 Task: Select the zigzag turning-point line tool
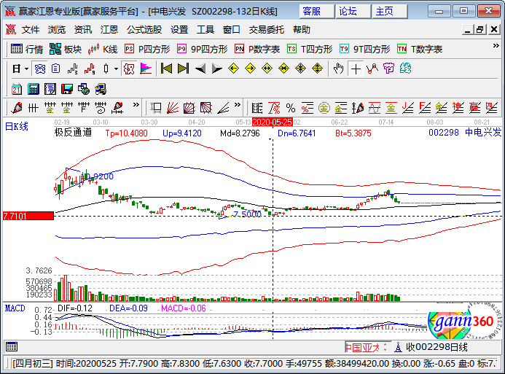pyautogui.click(x=372, y=69)
